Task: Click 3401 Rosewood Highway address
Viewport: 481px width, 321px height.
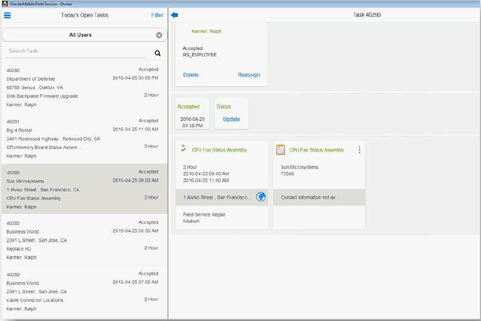Action: tap(53, 139)
